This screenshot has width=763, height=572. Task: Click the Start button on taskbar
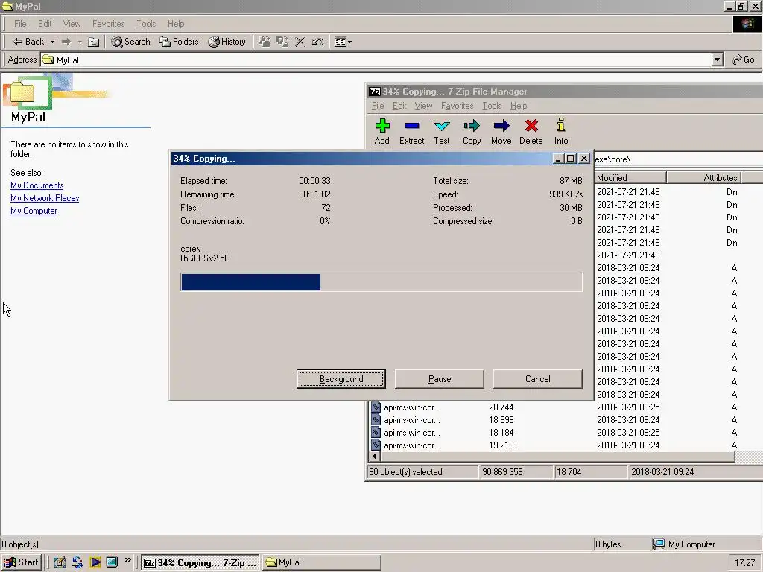pyautogui.click(x=22, y=562)
